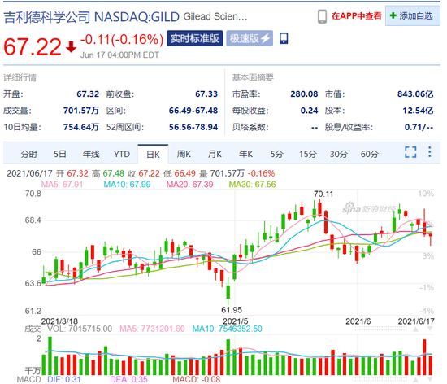The height and width of the screenshot is (384, 447).
Task: Click the stock title 吉利德科学公司
Action: pos(47,17)
